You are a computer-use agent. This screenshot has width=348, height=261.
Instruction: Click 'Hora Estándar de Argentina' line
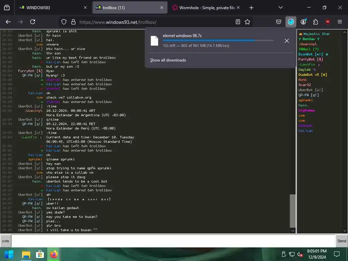coord(86,115)
